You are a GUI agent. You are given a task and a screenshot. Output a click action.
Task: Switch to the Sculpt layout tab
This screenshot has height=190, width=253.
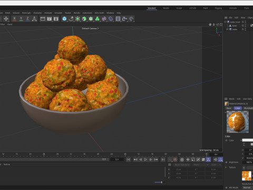(179, 8)
